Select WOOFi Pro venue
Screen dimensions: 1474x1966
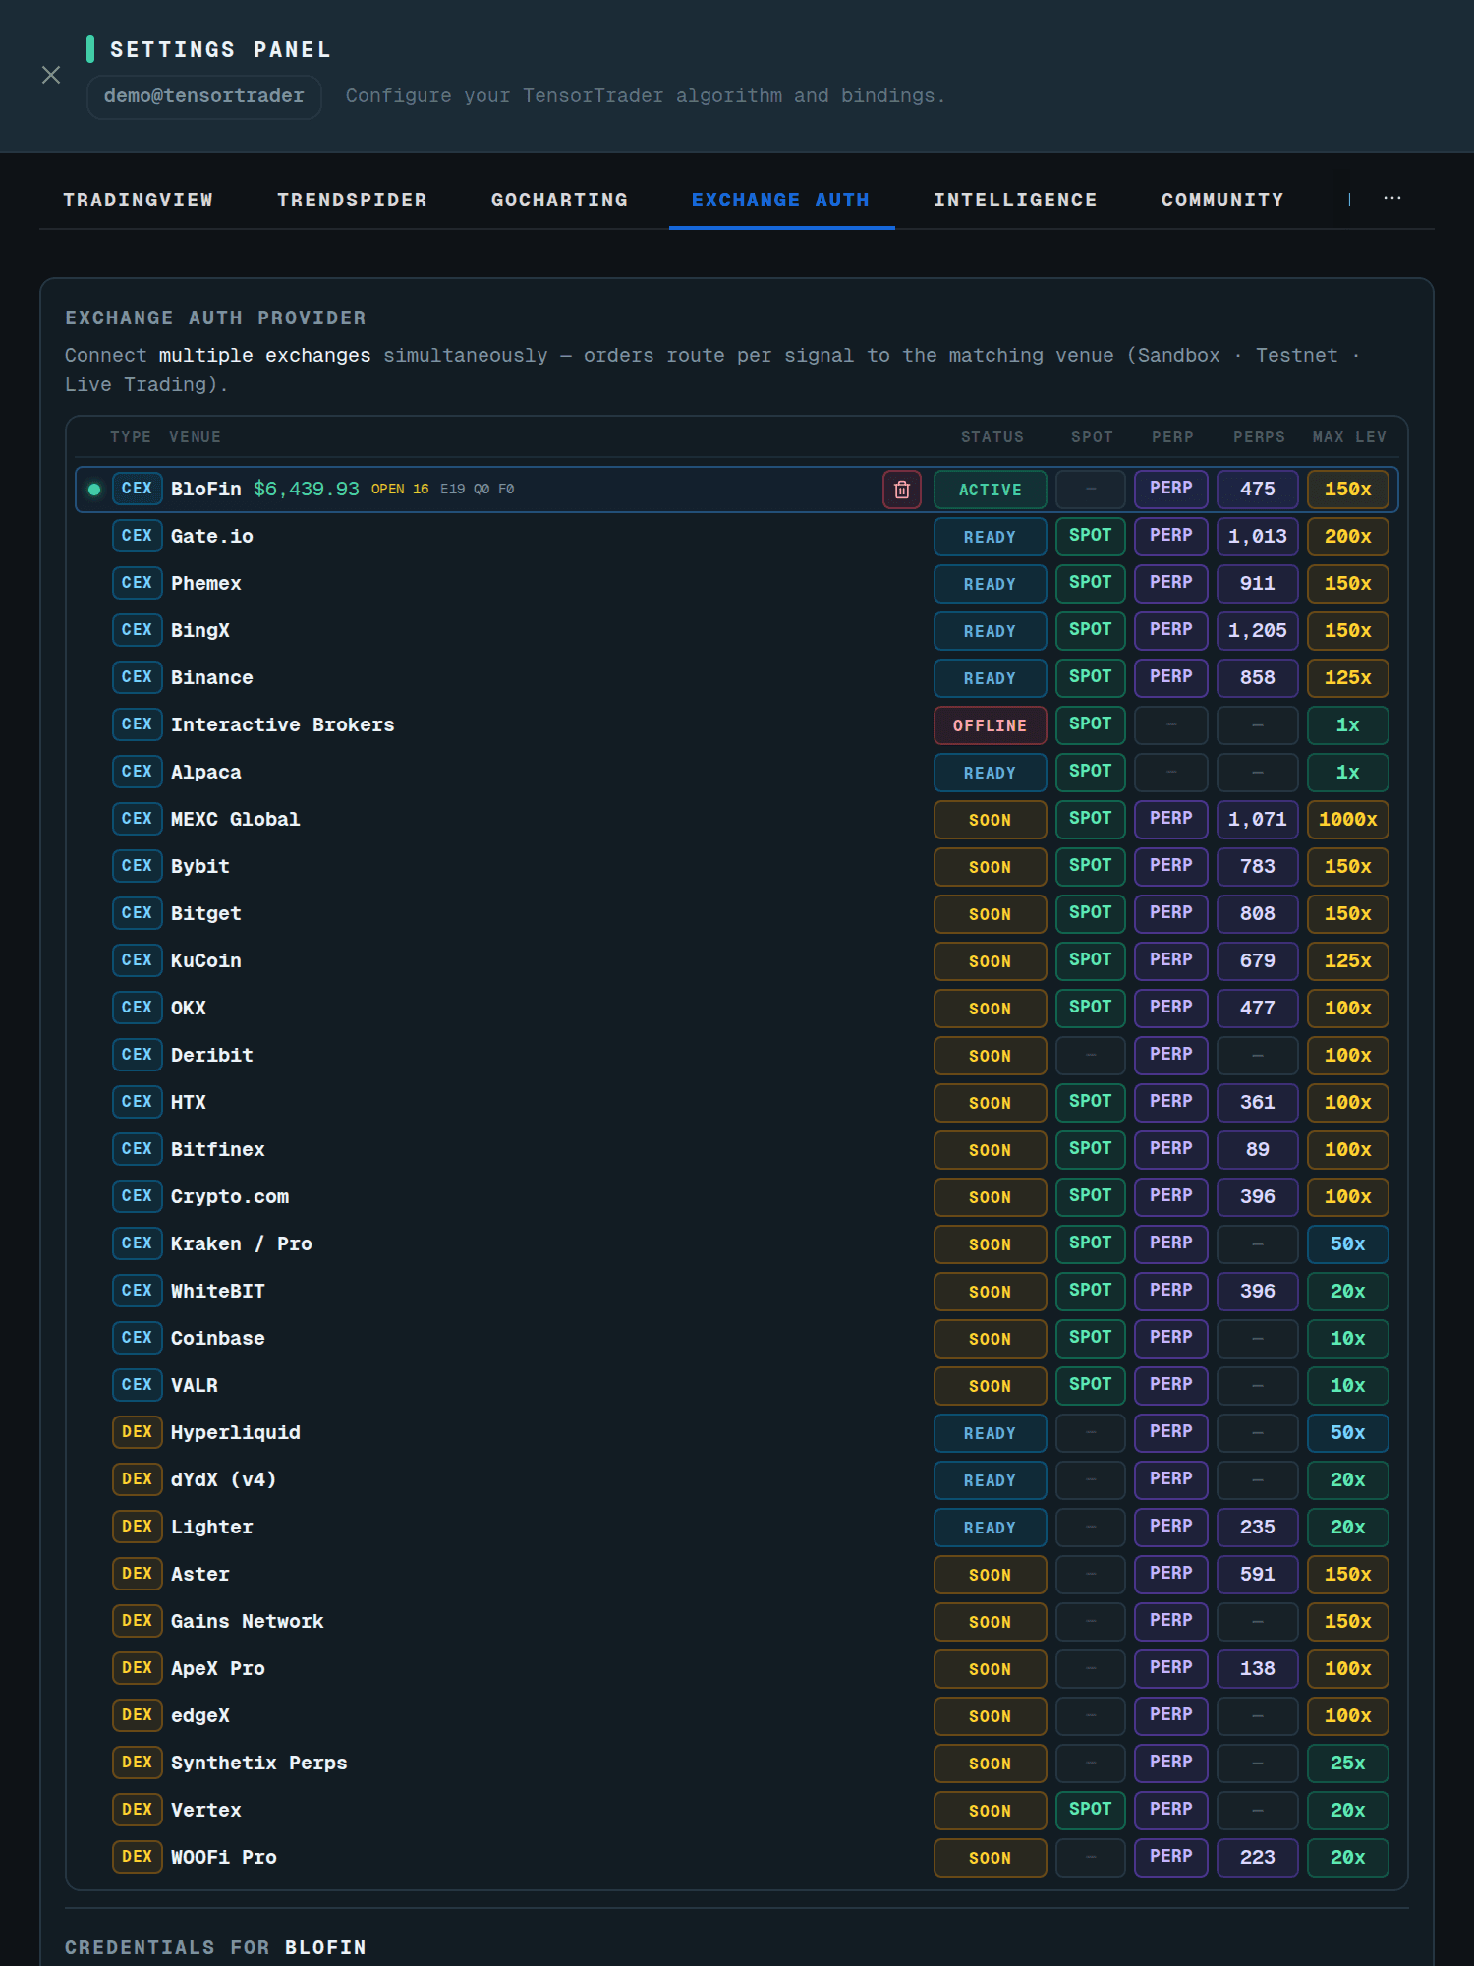(x=736, y=1858)
